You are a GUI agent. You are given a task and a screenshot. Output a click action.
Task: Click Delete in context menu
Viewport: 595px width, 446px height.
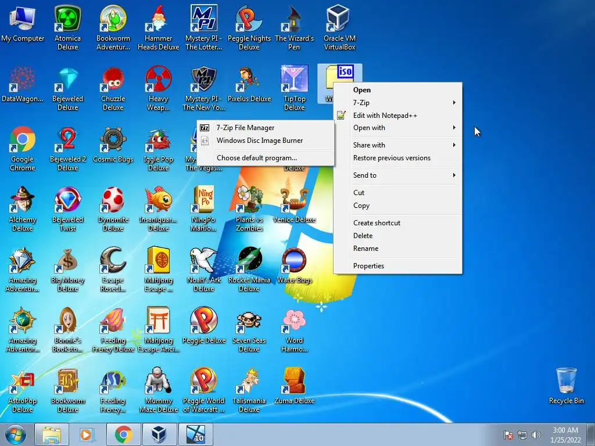[397, 236]
